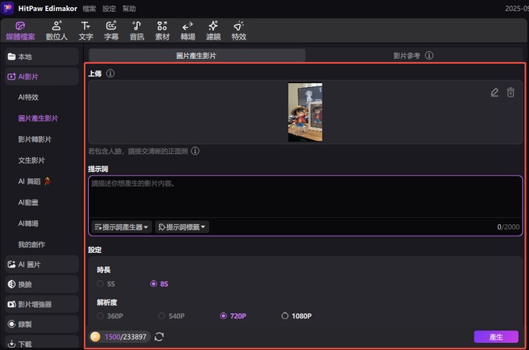Open the 錄製 recording section
The width and height of the screenshot is (529, 350).
(42, 324)
